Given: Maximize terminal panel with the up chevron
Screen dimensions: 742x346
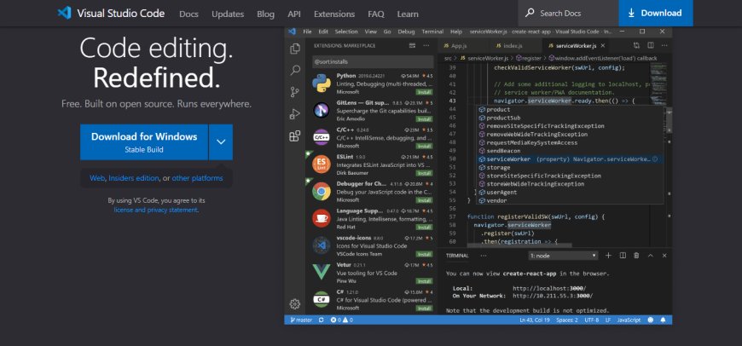Looking at the screenshot, I should pyautogui.click(x=650, y=256).
